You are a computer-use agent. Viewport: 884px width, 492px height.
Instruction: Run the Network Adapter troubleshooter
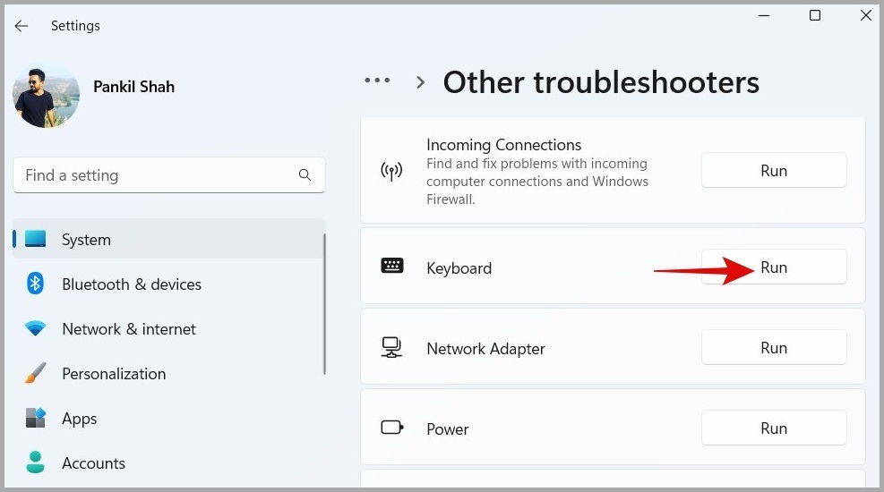774,348
